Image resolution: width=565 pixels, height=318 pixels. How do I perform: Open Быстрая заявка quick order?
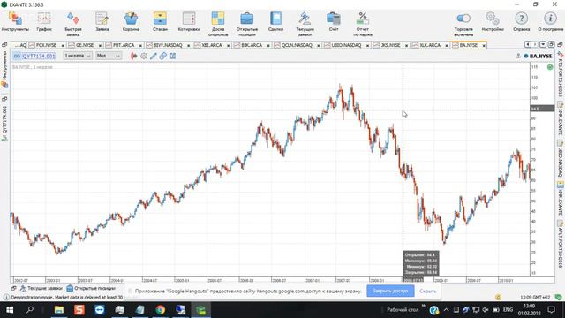click(73, 24)
